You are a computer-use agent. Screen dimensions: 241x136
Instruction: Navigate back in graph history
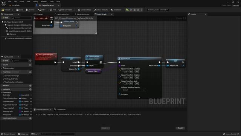pos(41,18)
